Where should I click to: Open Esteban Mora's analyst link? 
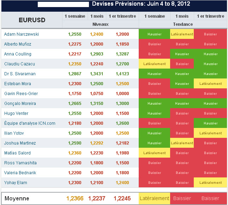[x=18, y=84]
